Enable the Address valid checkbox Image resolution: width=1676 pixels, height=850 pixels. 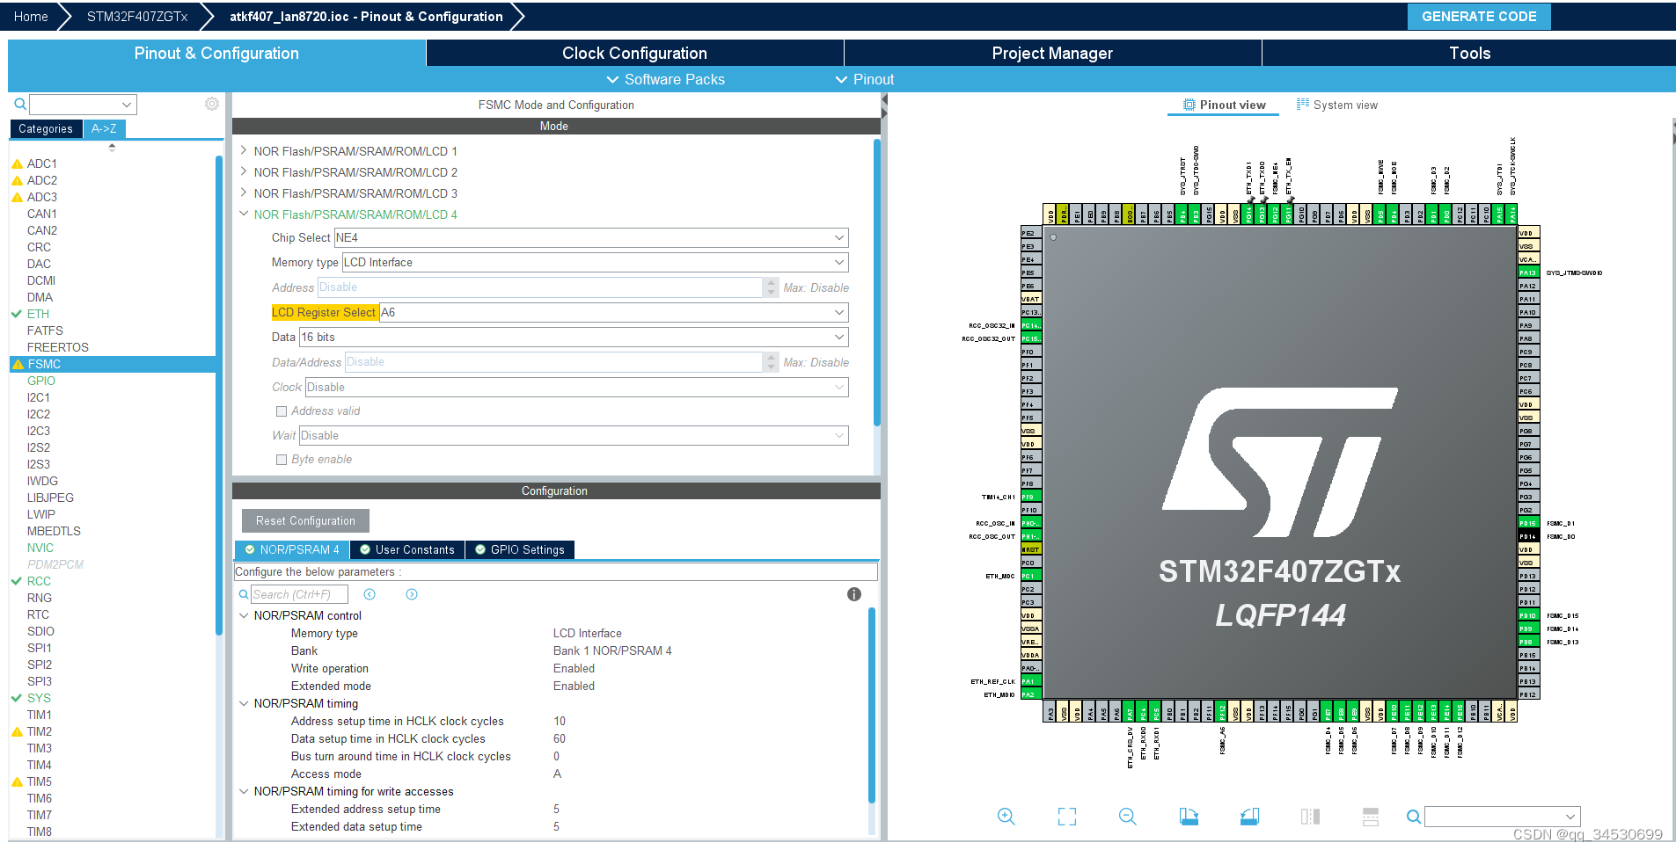coord(282,411)
